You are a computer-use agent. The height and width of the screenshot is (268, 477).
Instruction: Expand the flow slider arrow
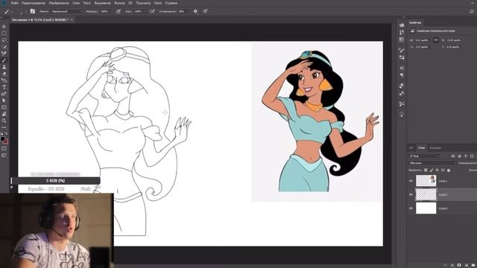pos(145,12)
